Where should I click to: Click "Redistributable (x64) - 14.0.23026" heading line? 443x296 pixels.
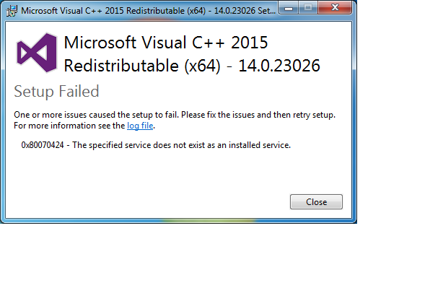[x=191, y=66]
